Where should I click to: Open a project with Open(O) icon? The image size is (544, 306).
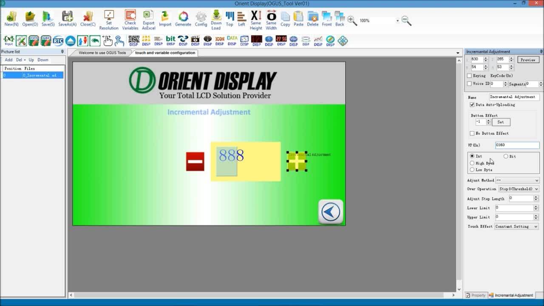30,19
